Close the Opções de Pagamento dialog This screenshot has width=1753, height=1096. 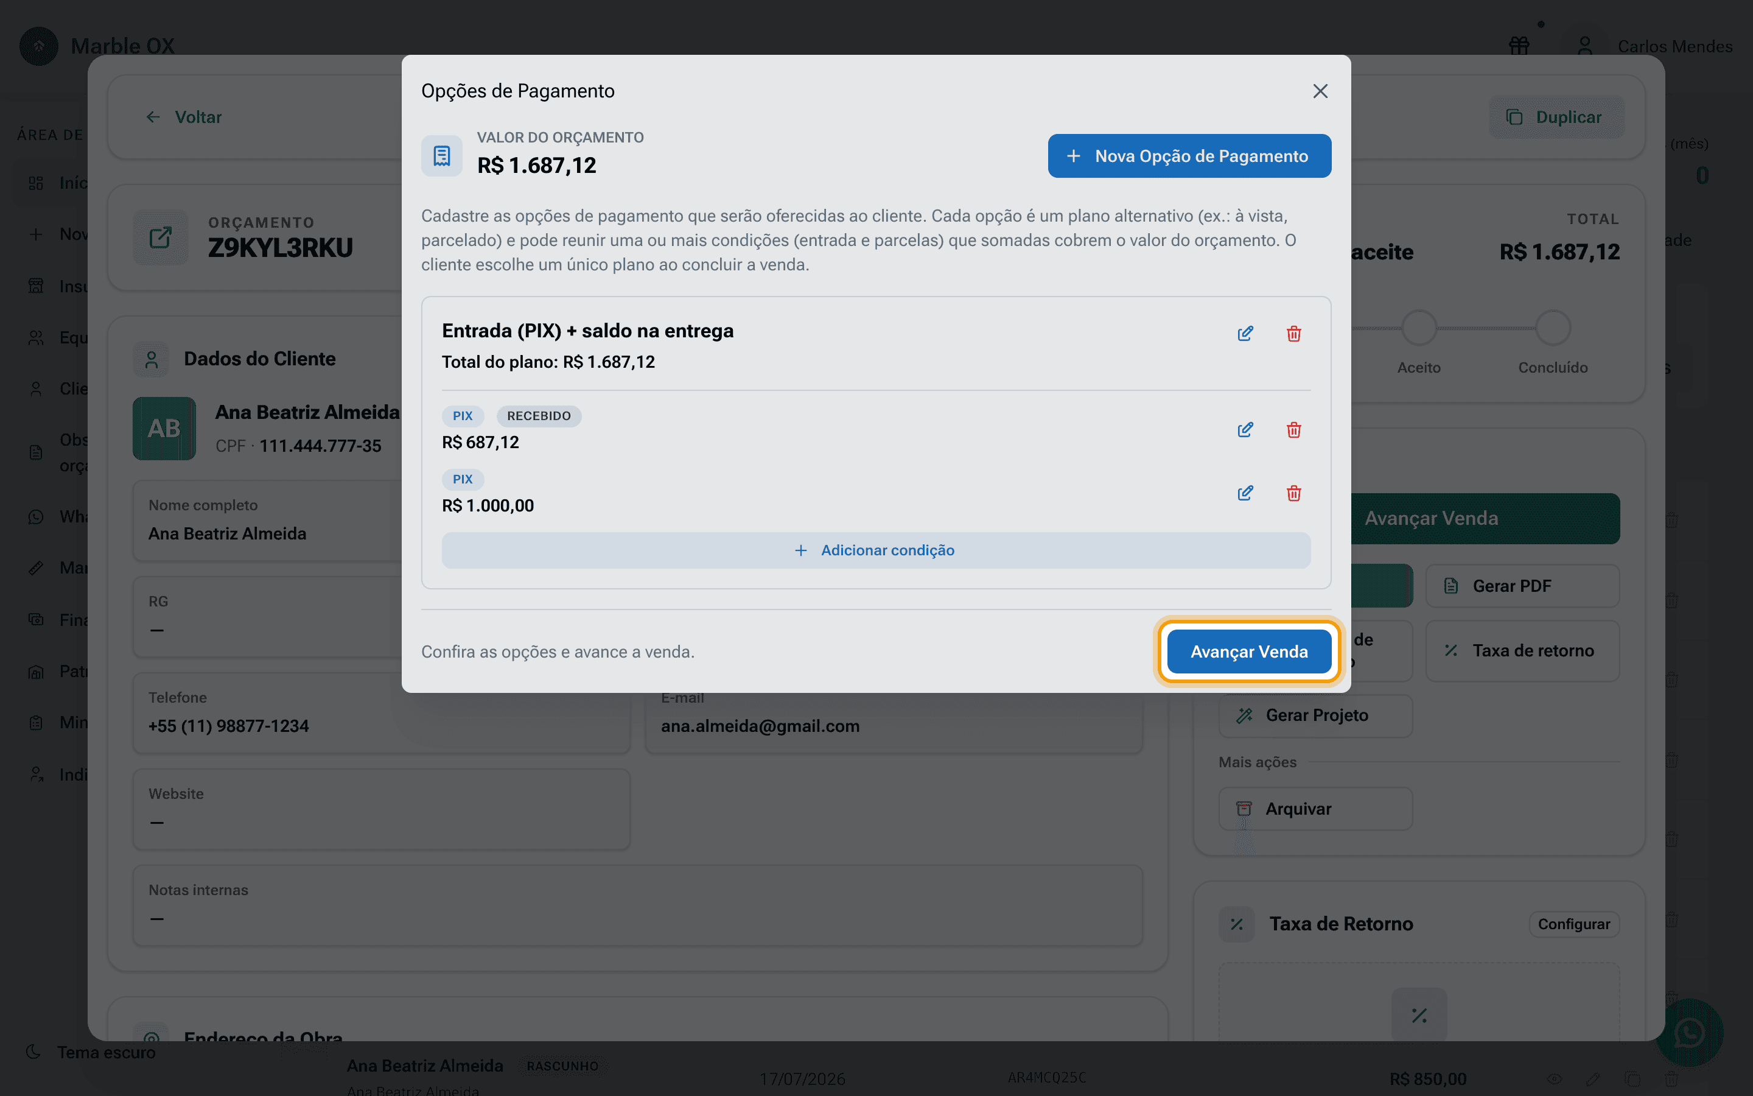pos(1320,91)
